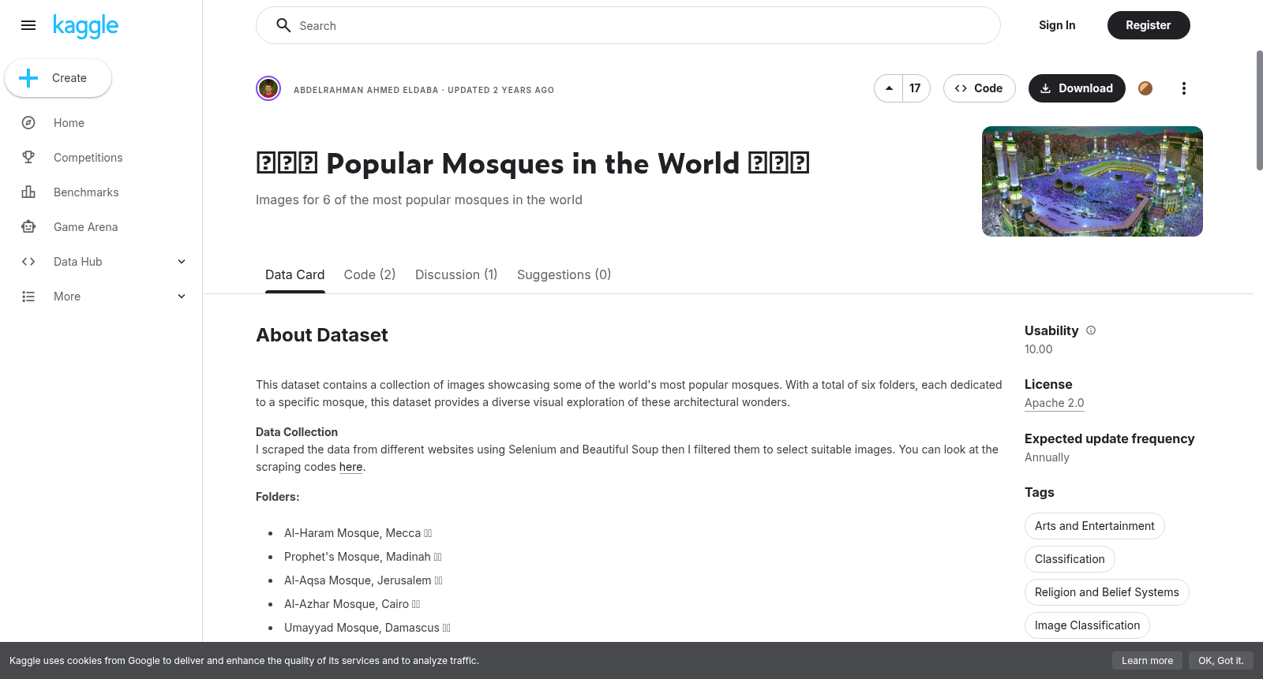This screenshot has width=1263, height=679.
Task: Focus the Search input field
Action: click(628, 25)
